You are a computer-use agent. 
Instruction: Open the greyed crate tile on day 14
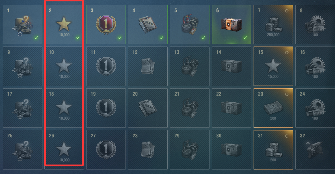point(231,66)
